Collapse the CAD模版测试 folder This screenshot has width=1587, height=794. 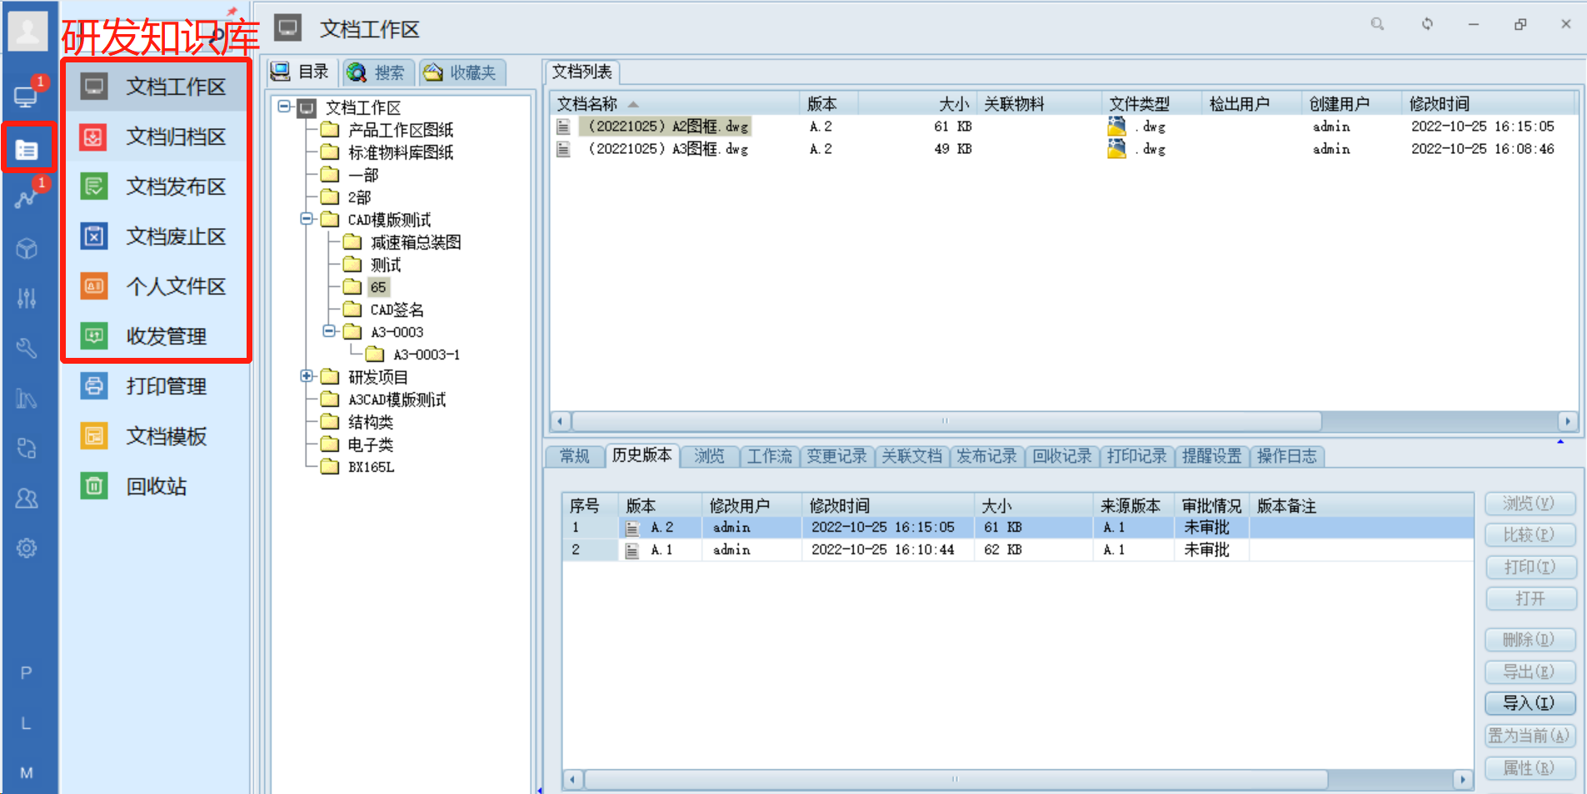pyautogui.click(x=307, y=219)
